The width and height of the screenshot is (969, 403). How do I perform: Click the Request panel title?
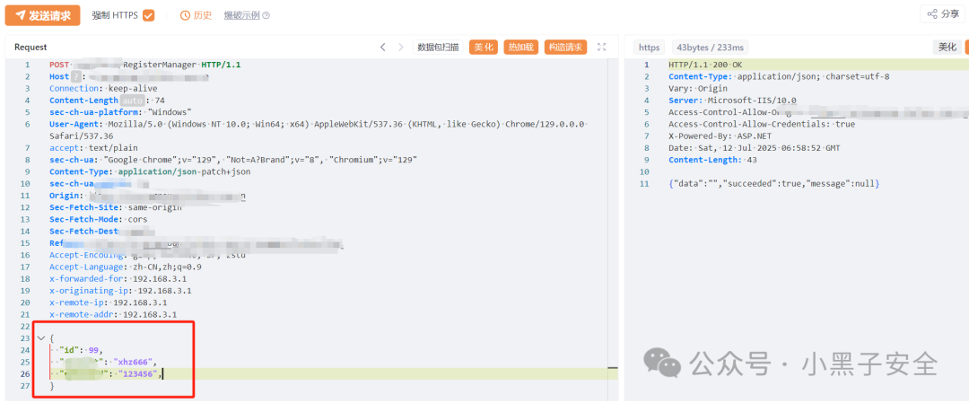(x=31, y=47)
